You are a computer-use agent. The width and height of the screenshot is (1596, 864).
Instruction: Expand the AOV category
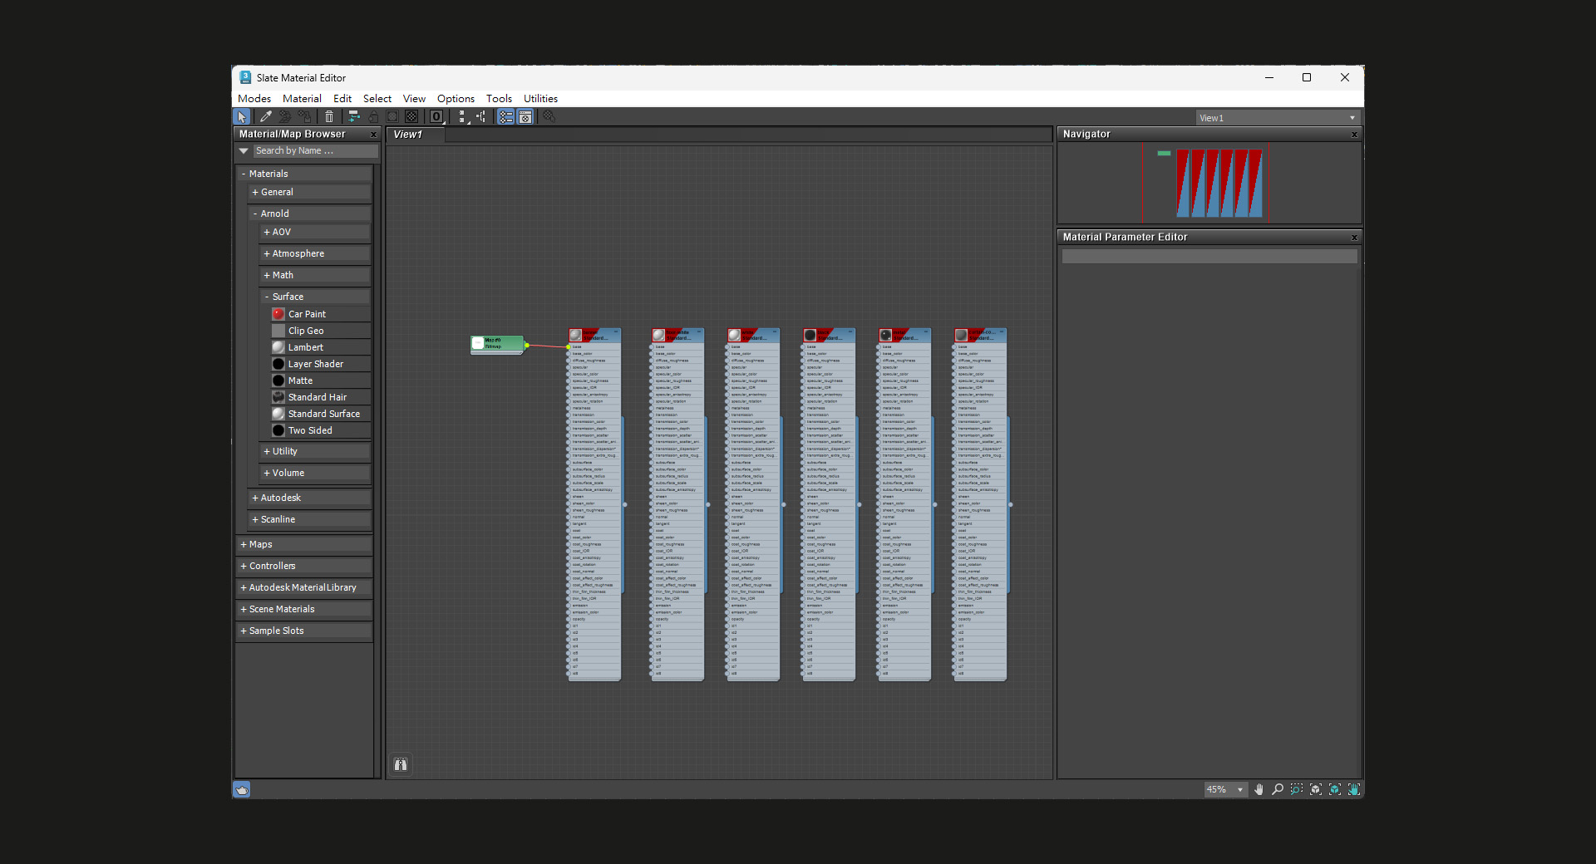pos(267,232)
